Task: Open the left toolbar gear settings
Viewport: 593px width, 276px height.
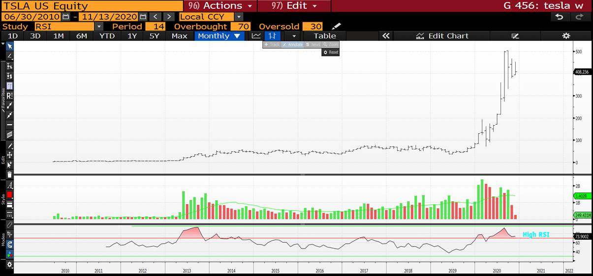Action: tap(9, 265)
